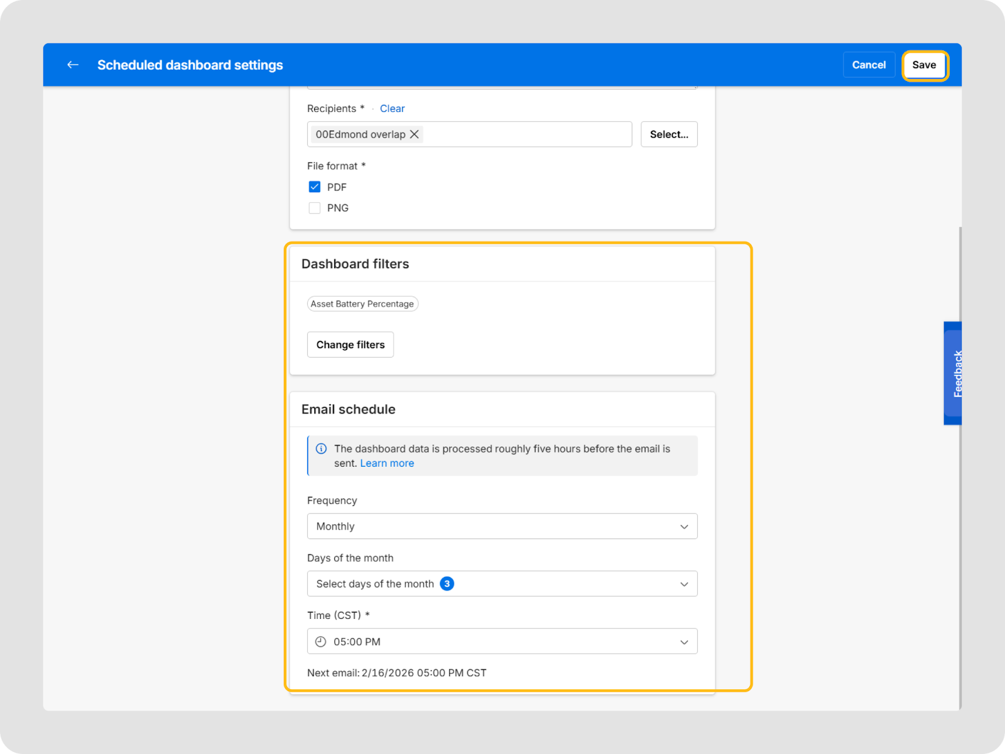This screenshot has width=1005, height=754.
Task: Click inside the Recipients input field
Action: [528, 134]
